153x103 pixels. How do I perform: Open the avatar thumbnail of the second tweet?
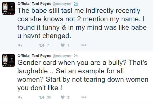pos(8,60)
